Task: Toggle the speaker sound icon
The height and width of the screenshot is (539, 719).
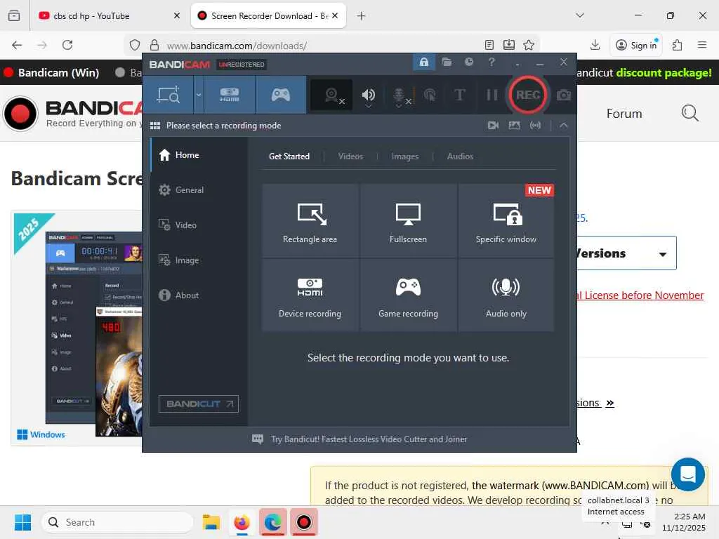Action: coord(368,95)
